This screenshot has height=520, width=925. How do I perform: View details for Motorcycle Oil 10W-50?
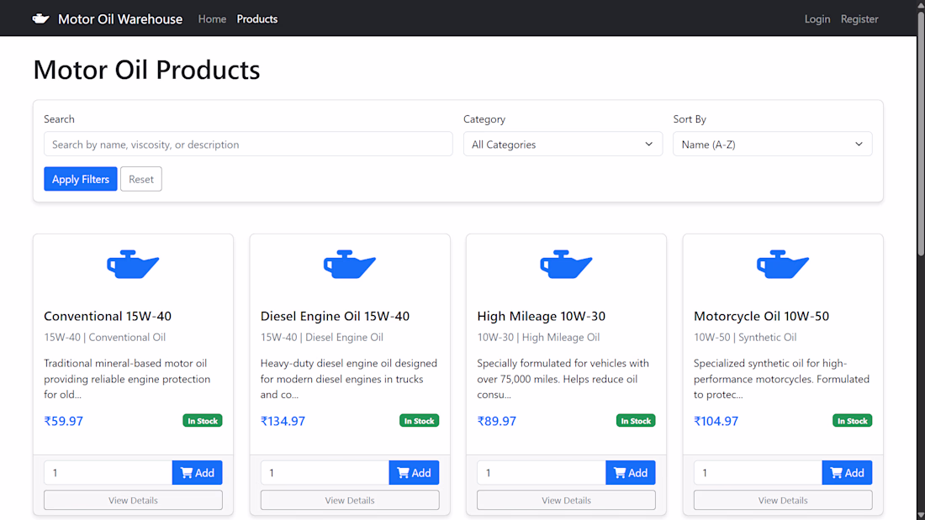click(783, 500)
